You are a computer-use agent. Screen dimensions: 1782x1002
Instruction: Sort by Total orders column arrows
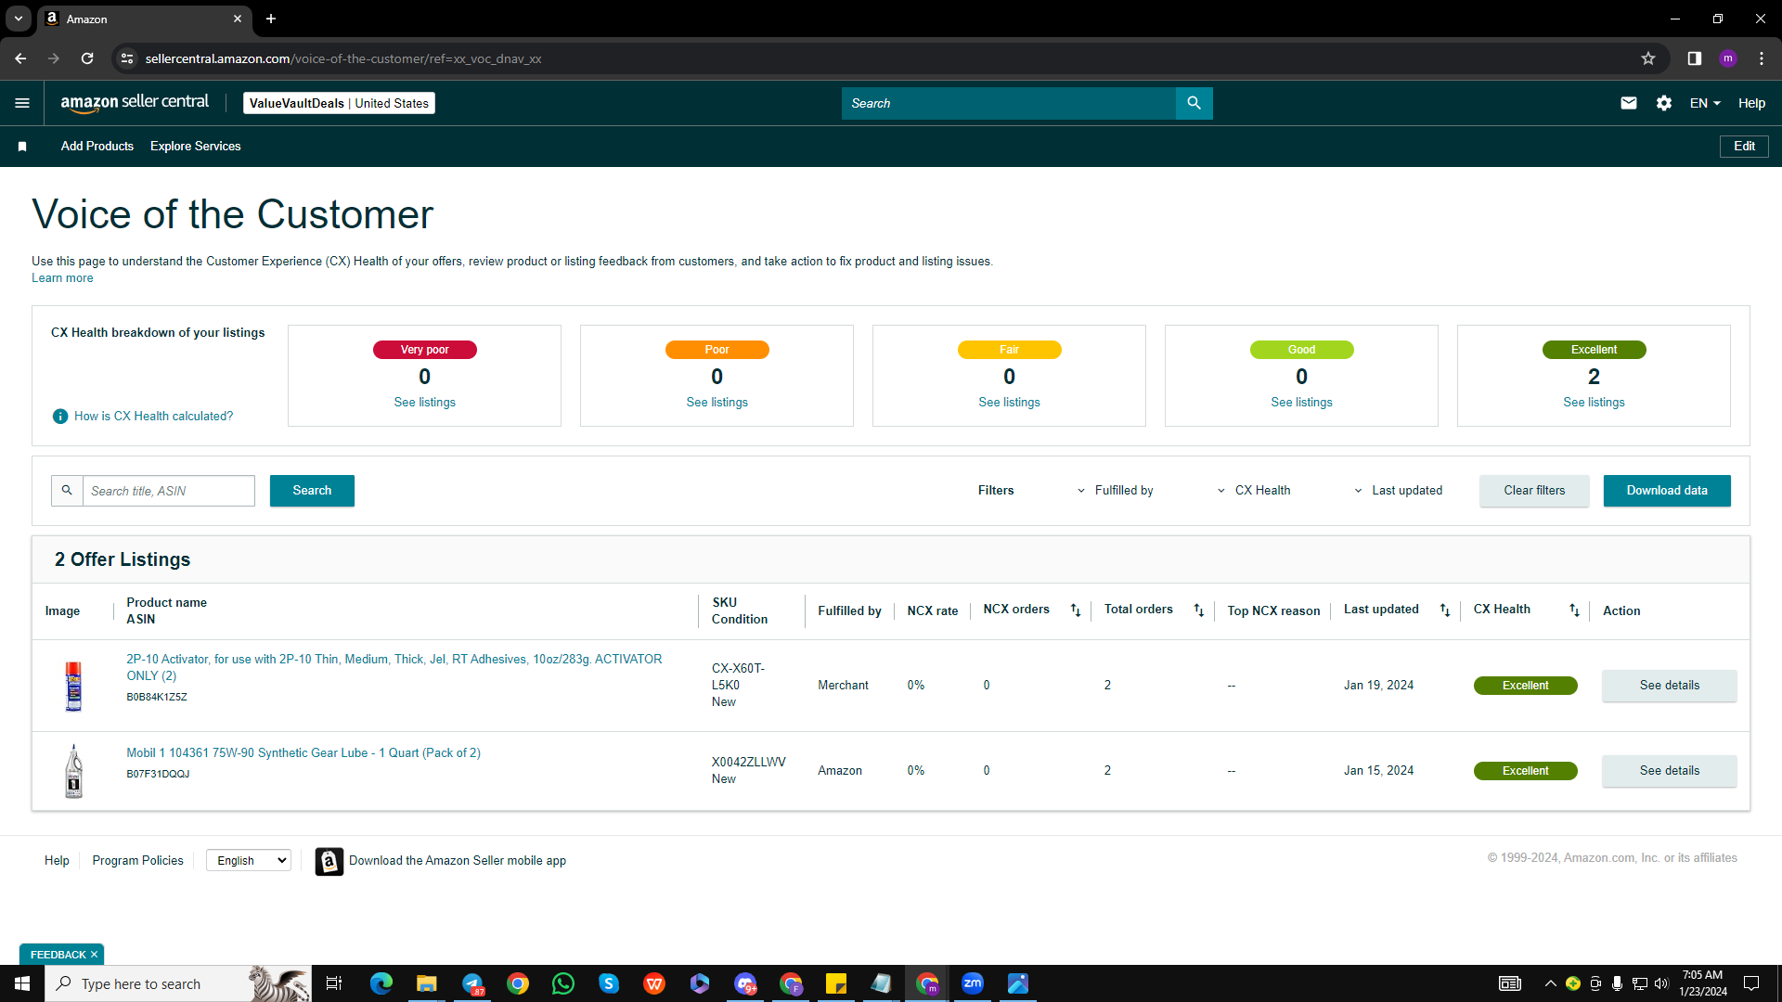coord(1199,610)
